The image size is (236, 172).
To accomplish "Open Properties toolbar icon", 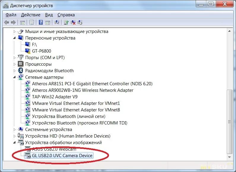I will (x=31, y=23).
